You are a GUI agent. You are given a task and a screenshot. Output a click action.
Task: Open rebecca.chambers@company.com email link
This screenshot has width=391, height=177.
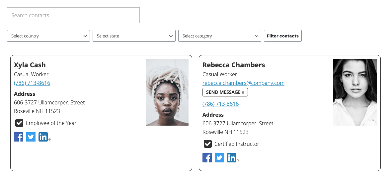click(243, 83)
